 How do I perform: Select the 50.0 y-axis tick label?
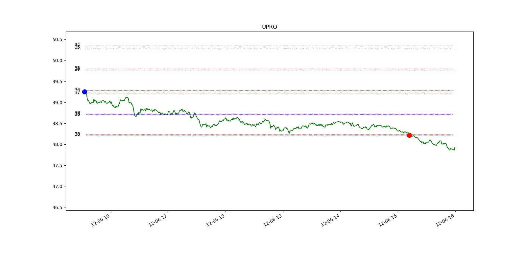(57, 60)
